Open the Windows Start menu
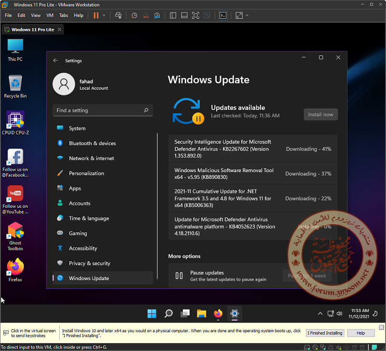 click(152, 313)
